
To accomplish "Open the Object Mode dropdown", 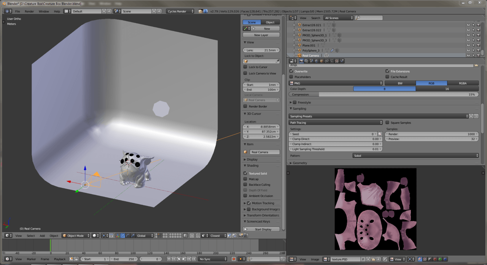I will pyautogui.click(x=76, y=236).
